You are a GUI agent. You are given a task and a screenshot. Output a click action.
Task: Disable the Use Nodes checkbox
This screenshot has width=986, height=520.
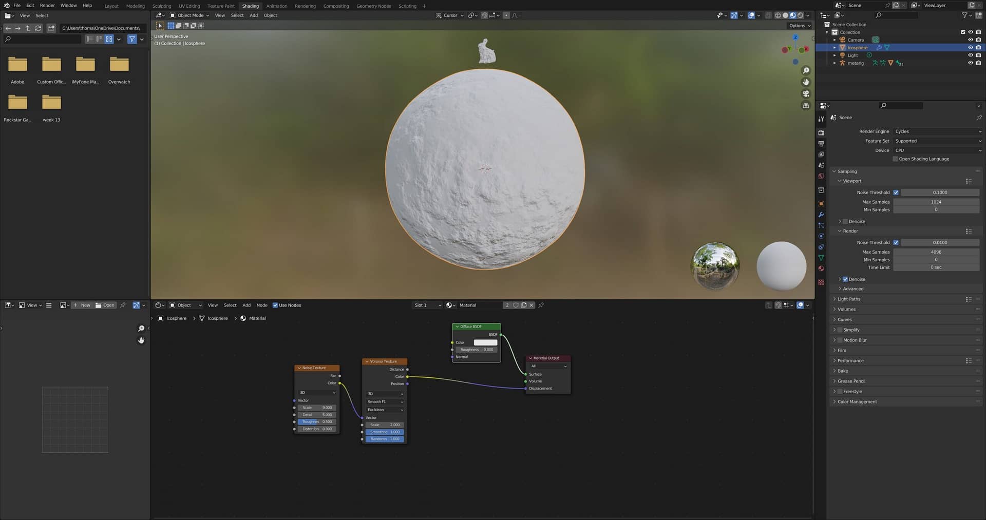[275, 305]
